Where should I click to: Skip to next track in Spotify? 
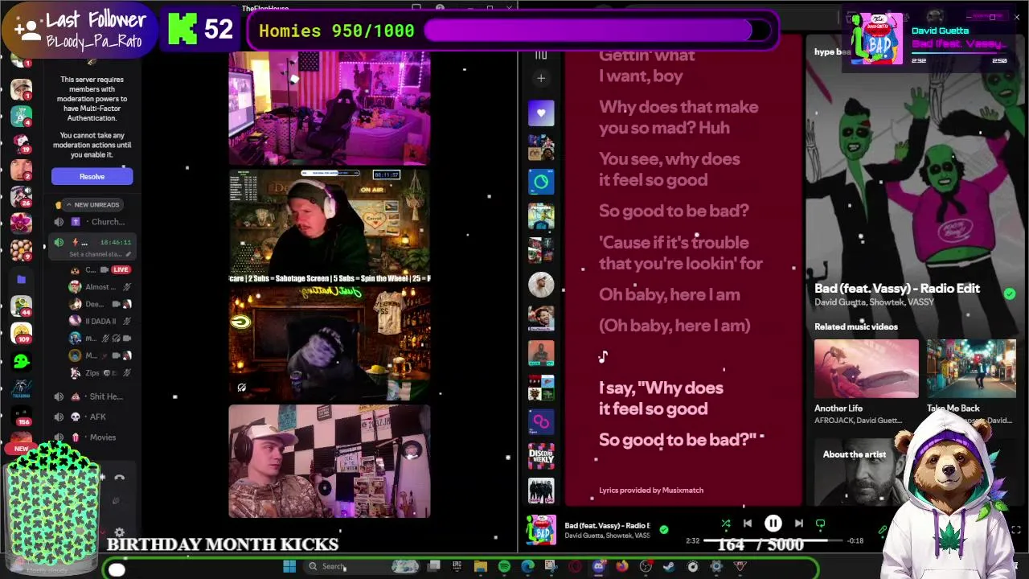pyautogui.click(x=798, y=524)
